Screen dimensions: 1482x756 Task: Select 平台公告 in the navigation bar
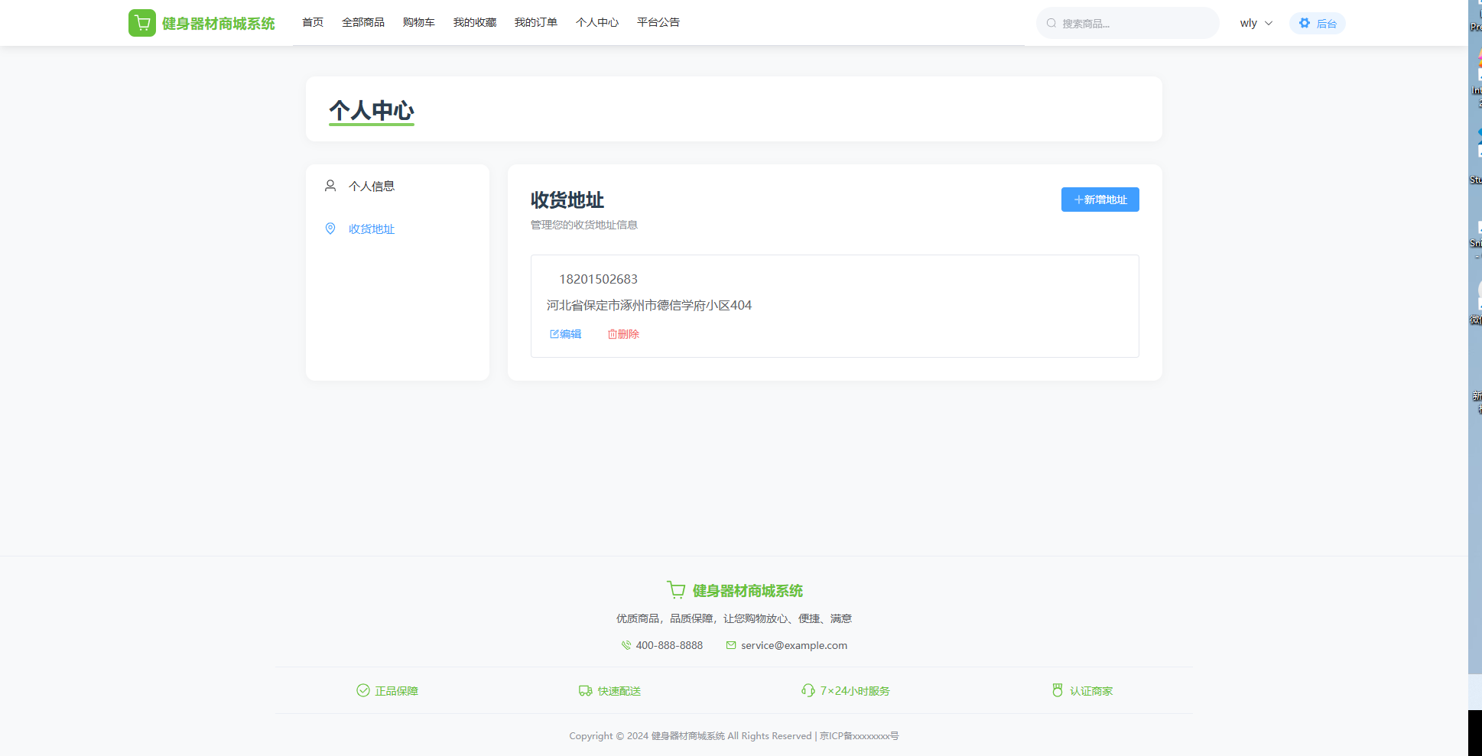coord(658,22)
